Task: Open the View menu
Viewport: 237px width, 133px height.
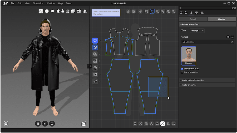Action: point(27,3)
